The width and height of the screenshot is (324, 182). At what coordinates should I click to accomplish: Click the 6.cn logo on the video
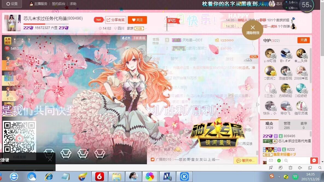pos(126,38)
